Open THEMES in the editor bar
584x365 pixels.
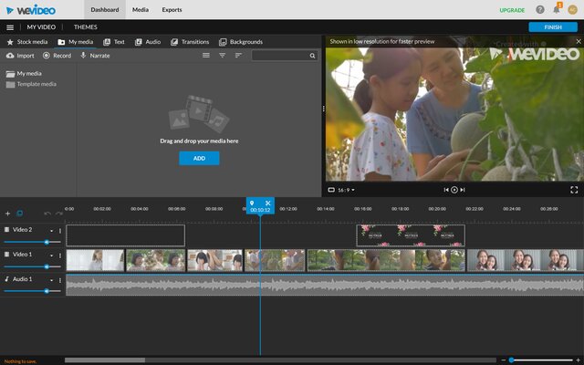[85, 27]
